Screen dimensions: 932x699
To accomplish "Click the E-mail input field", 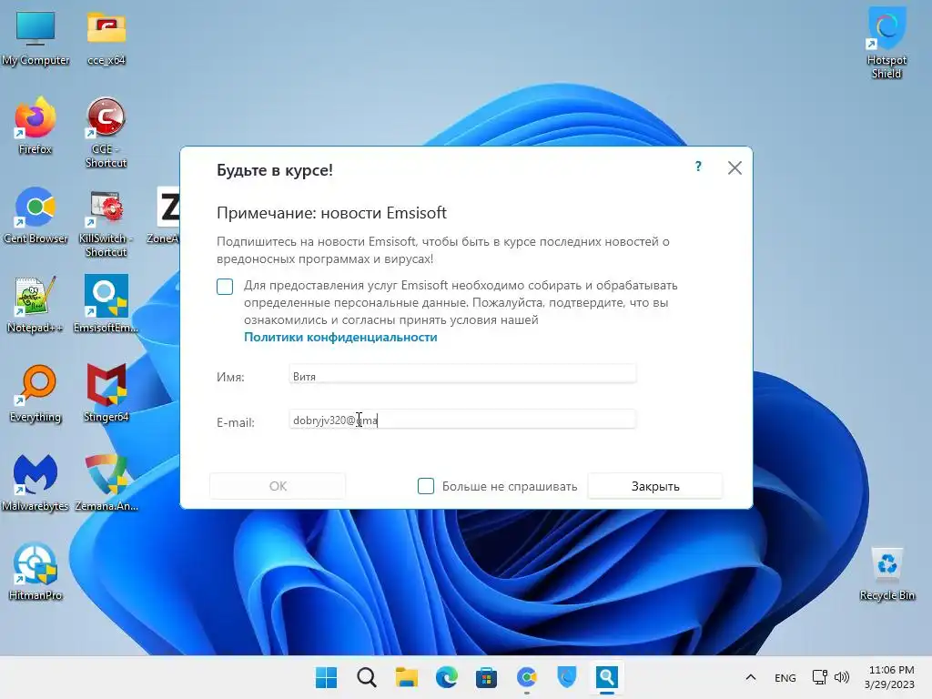I will click(462, 420).
